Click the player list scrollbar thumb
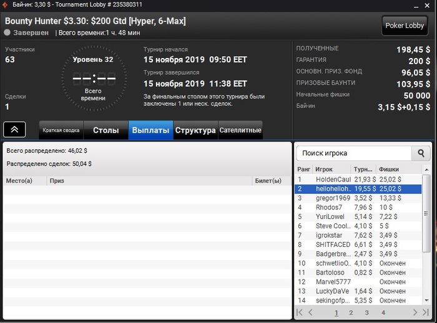 [426, 214]
